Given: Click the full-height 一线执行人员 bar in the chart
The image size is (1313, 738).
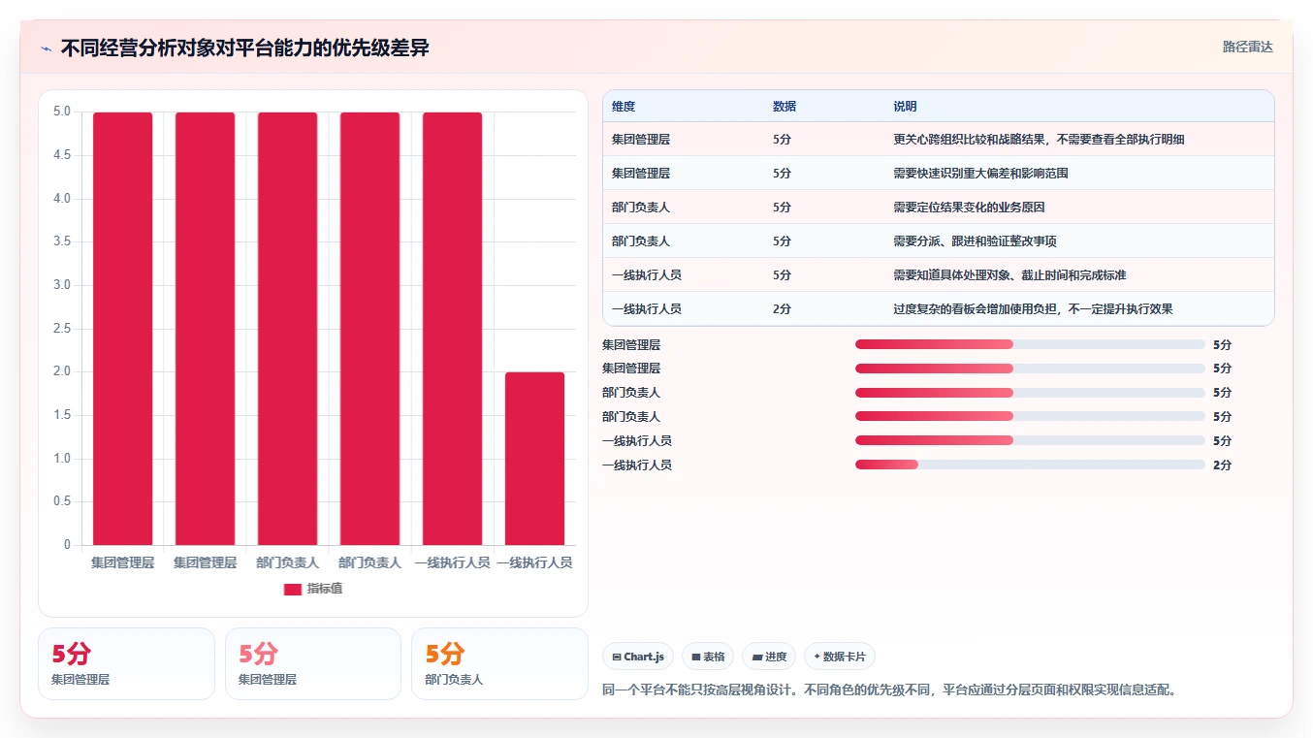Looking at the screenshot, I should (x=452, y=328).
